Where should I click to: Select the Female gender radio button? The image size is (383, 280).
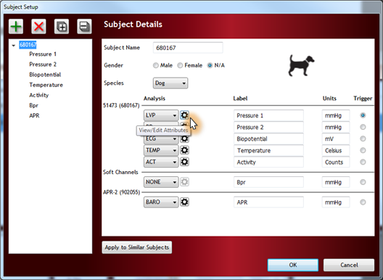click(x=180, y=65)
